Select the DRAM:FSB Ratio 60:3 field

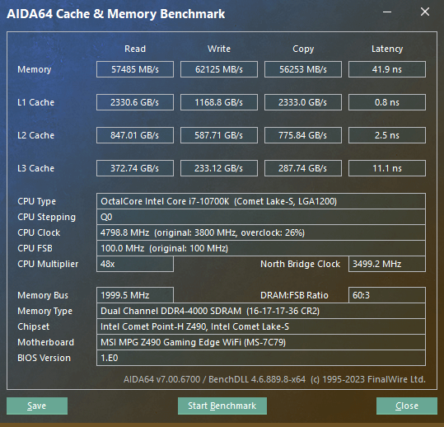387,295
